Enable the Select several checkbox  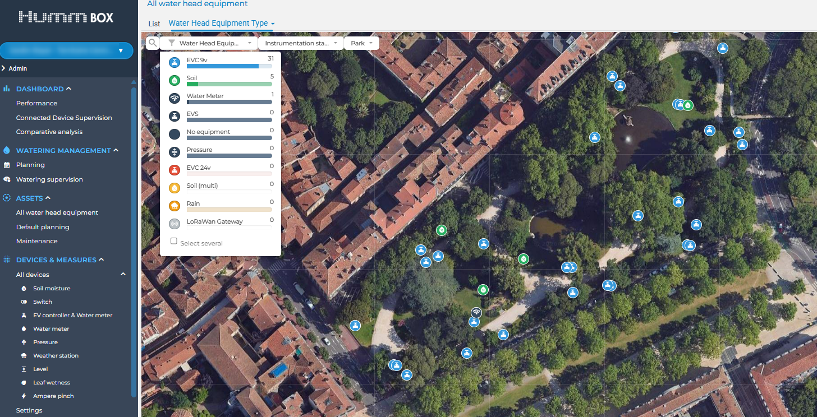coord(174,242)
